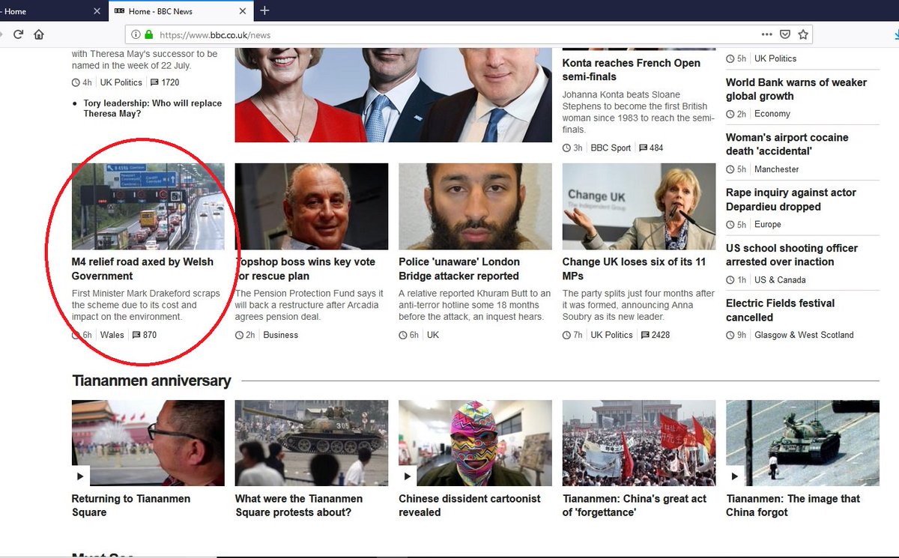
Task: Open comments count 870 on M4 story
Action: (x=145, y=335)
